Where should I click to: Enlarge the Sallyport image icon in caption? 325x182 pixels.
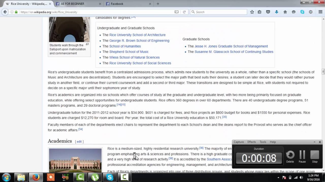tap(87, 44)
